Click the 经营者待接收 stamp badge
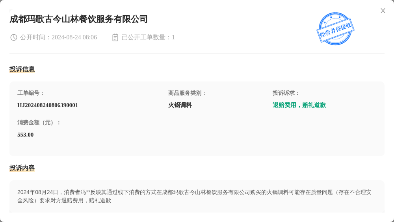Viewport: 394px width, 222px height. coord(335,29)
